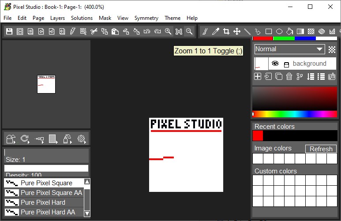
Task: Click the duplicate layer icon
Action: click(x=279, y=77)
